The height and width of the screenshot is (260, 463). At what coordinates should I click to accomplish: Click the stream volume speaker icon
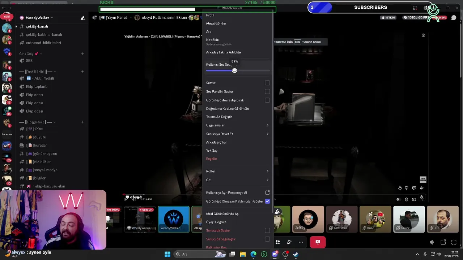coord(432,242)
